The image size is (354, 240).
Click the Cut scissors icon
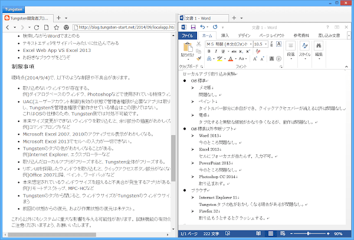point(199,44)
